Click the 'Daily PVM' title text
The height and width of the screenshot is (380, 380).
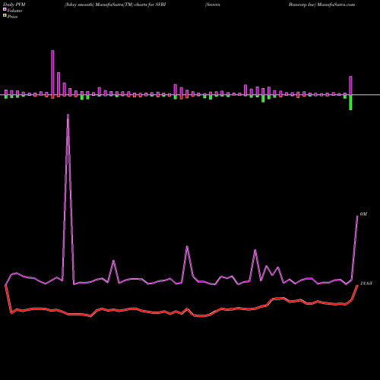pyautogui.click(x=14, y=5)
